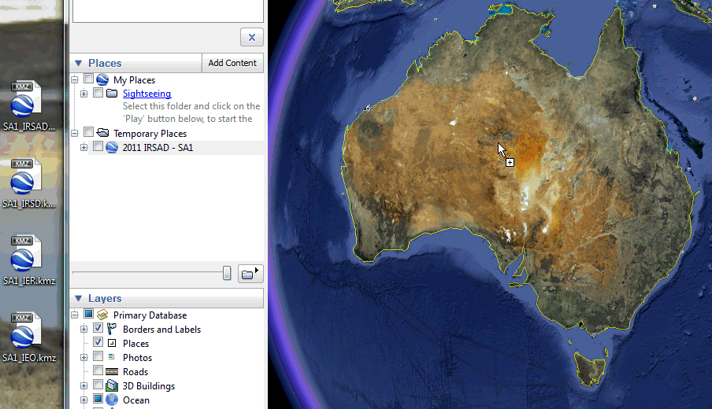Select the Temporary Places folder icon
Viewport: 712px width, 409px height.
pos(102,133)
